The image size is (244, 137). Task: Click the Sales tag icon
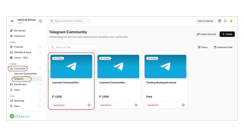pos(11,106)
